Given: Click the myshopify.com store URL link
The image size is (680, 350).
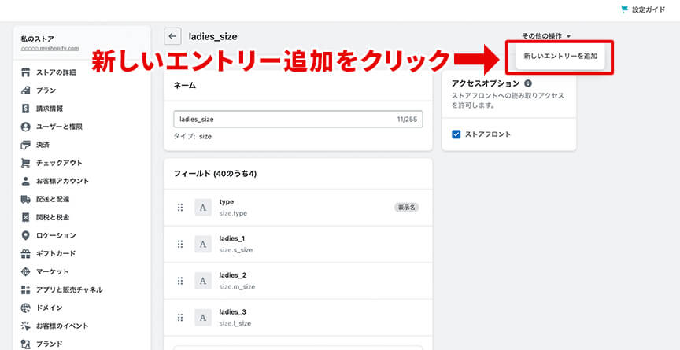Looking at the screenshot, I should click(x=50, y=49).
